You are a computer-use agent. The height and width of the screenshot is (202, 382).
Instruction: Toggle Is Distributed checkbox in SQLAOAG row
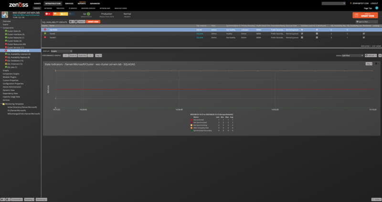tap(317, 30)
